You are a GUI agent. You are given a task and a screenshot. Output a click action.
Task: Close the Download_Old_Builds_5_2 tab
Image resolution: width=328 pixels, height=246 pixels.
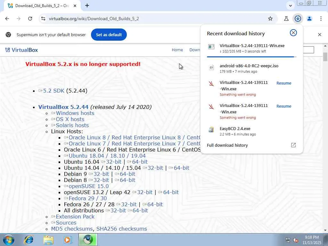(x=75, y=6)
